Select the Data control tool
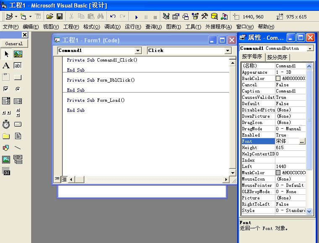 (18, 159)
